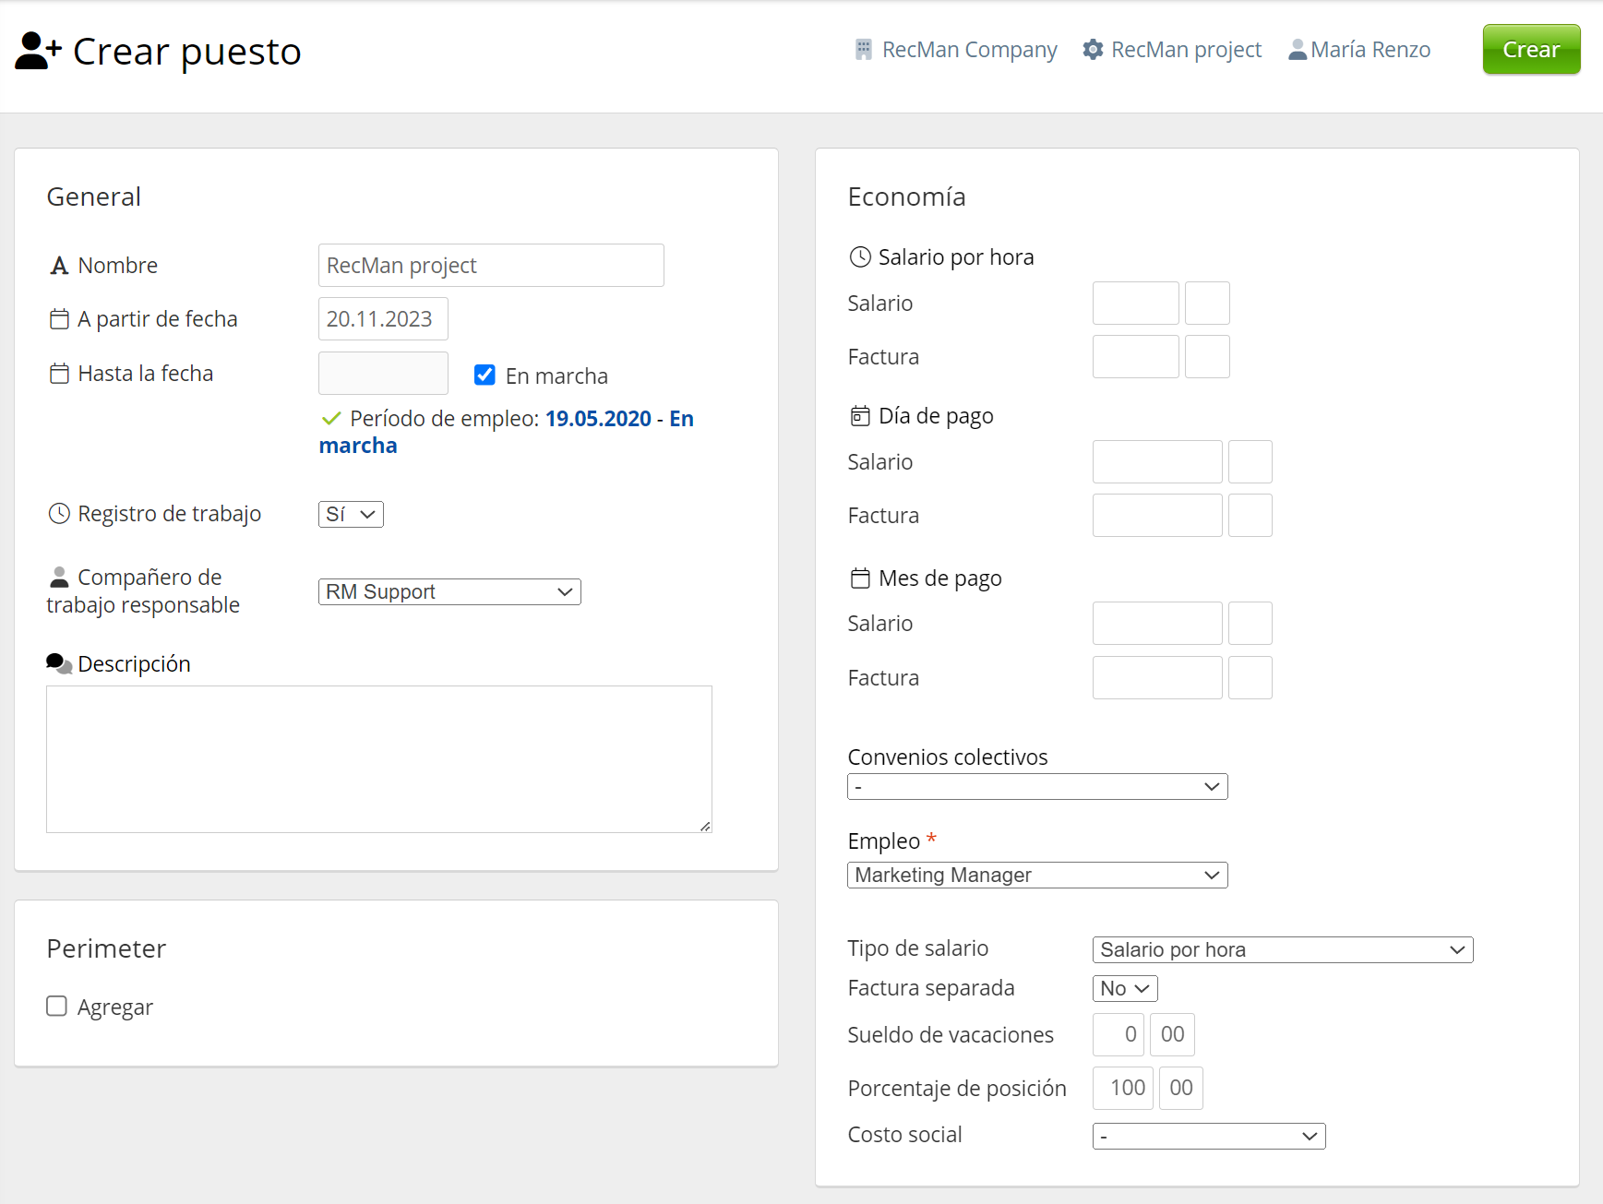Screen dimensions: 1603x1204
Task: Expand the Compañero de trabajo responsable dropdown
Action: point(449,591)
